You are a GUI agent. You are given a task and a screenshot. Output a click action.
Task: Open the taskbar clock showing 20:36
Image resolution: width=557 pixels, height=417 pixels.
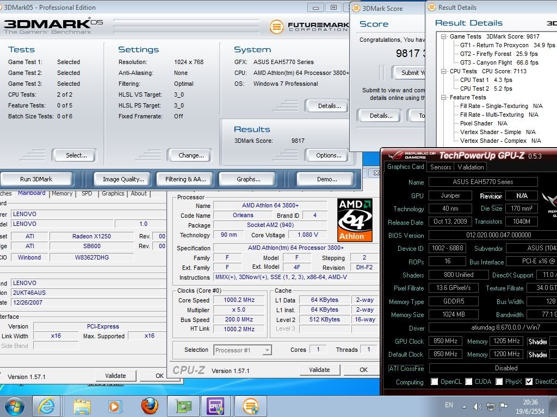tap(530, 407)
